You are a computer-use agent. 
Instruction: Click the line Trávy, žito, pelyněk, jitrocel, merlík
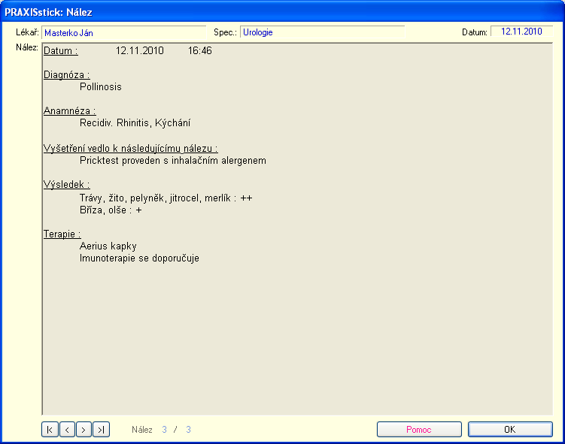(166, 198)
